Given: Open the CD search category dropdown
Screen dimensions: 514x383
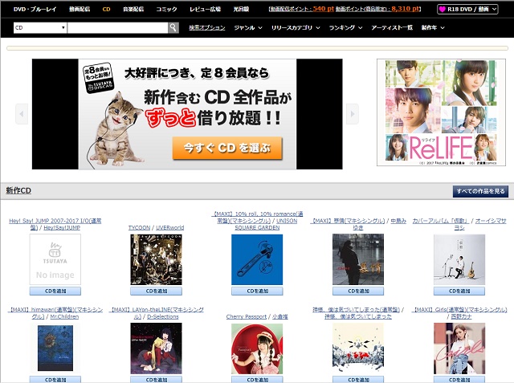Looking at the screenshot, I should pyautogui.click(x=40, y=27).
